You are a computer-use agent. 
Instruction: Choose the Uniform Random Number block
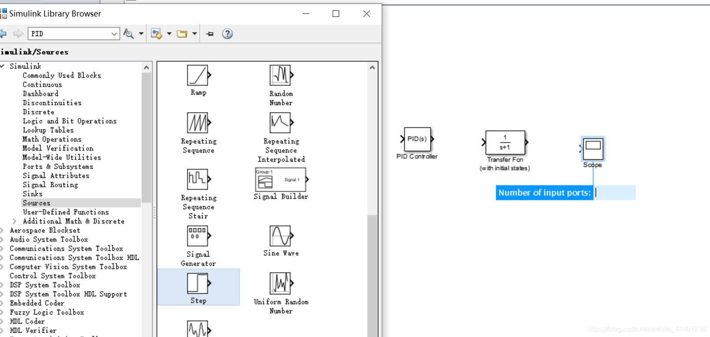281,284
